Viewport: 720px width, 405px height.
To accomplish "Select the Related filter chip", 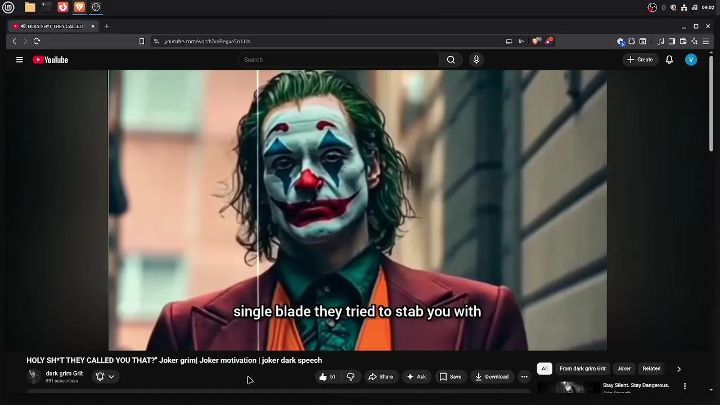I will point(651,369).
